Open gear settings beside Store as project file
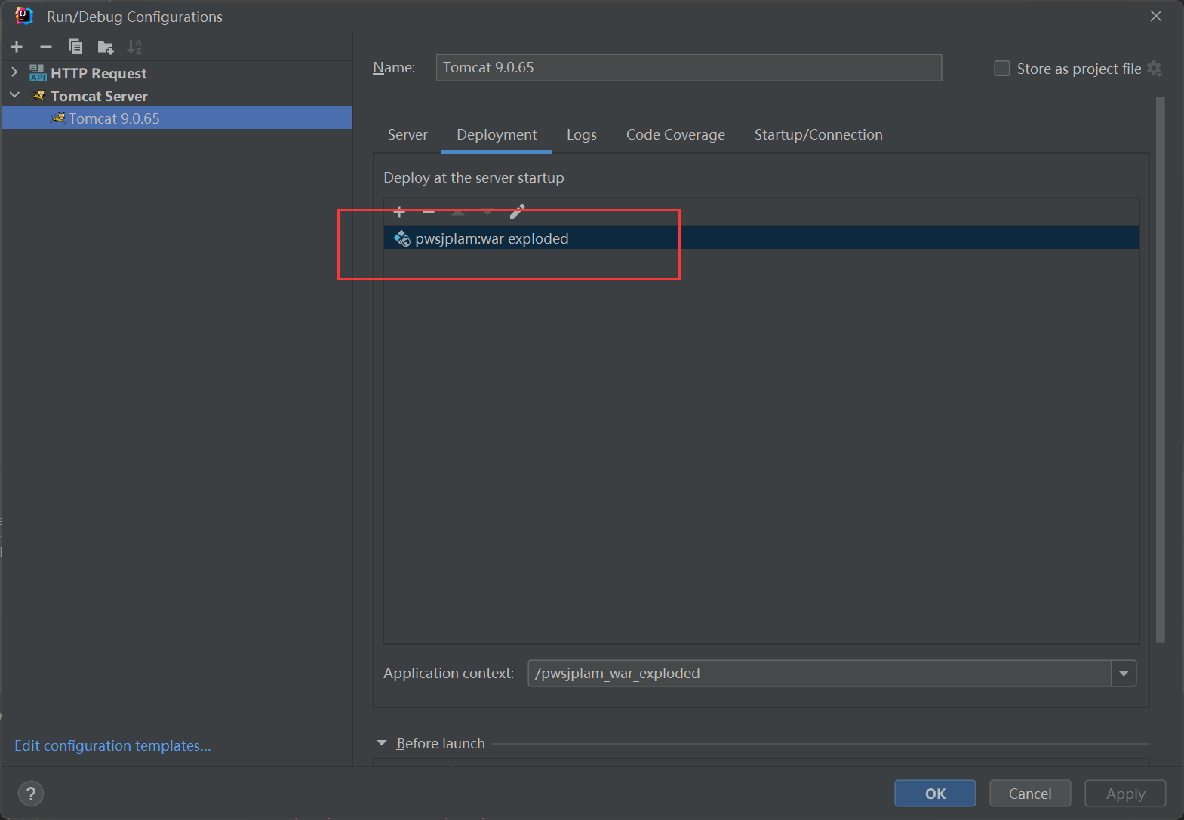Image resolution: width=1184 pixels, height=820 pixels. coord(1155,69)
